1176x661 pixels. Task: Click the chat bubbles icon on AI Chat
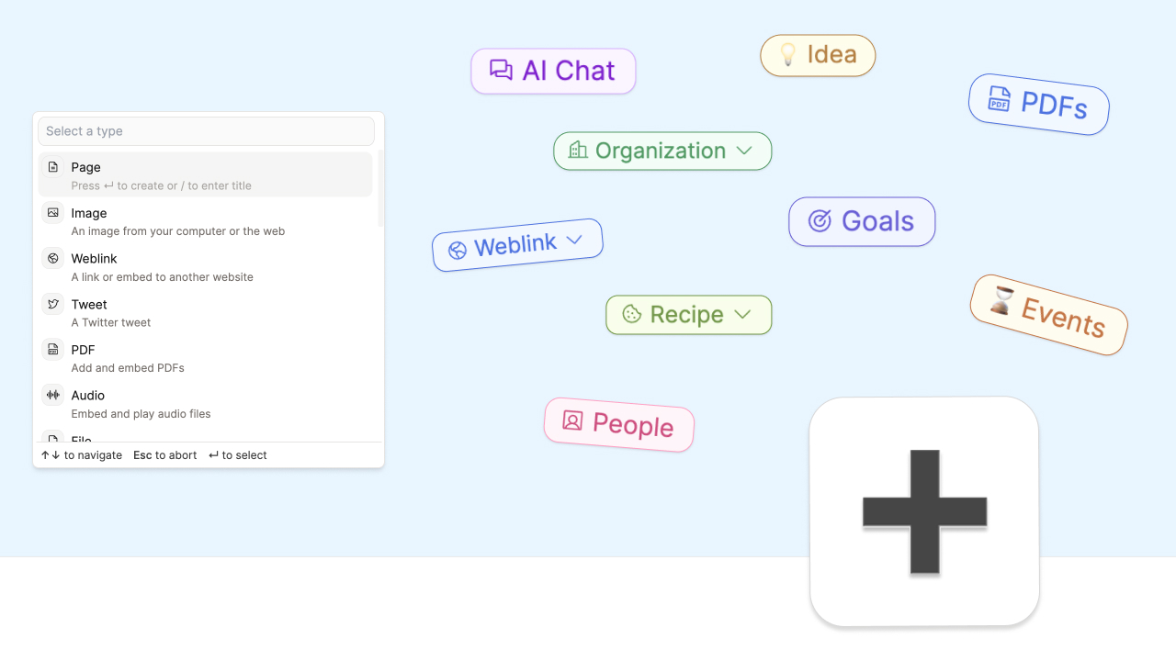click(501, 70)
